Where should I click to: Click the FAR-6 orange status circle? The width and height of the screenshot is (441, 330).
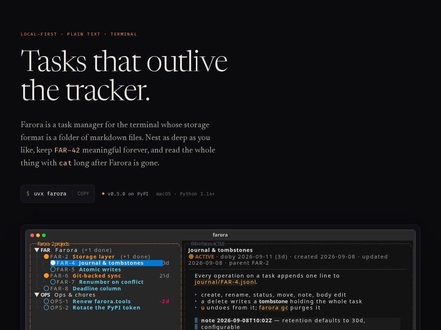pos(46,276)
